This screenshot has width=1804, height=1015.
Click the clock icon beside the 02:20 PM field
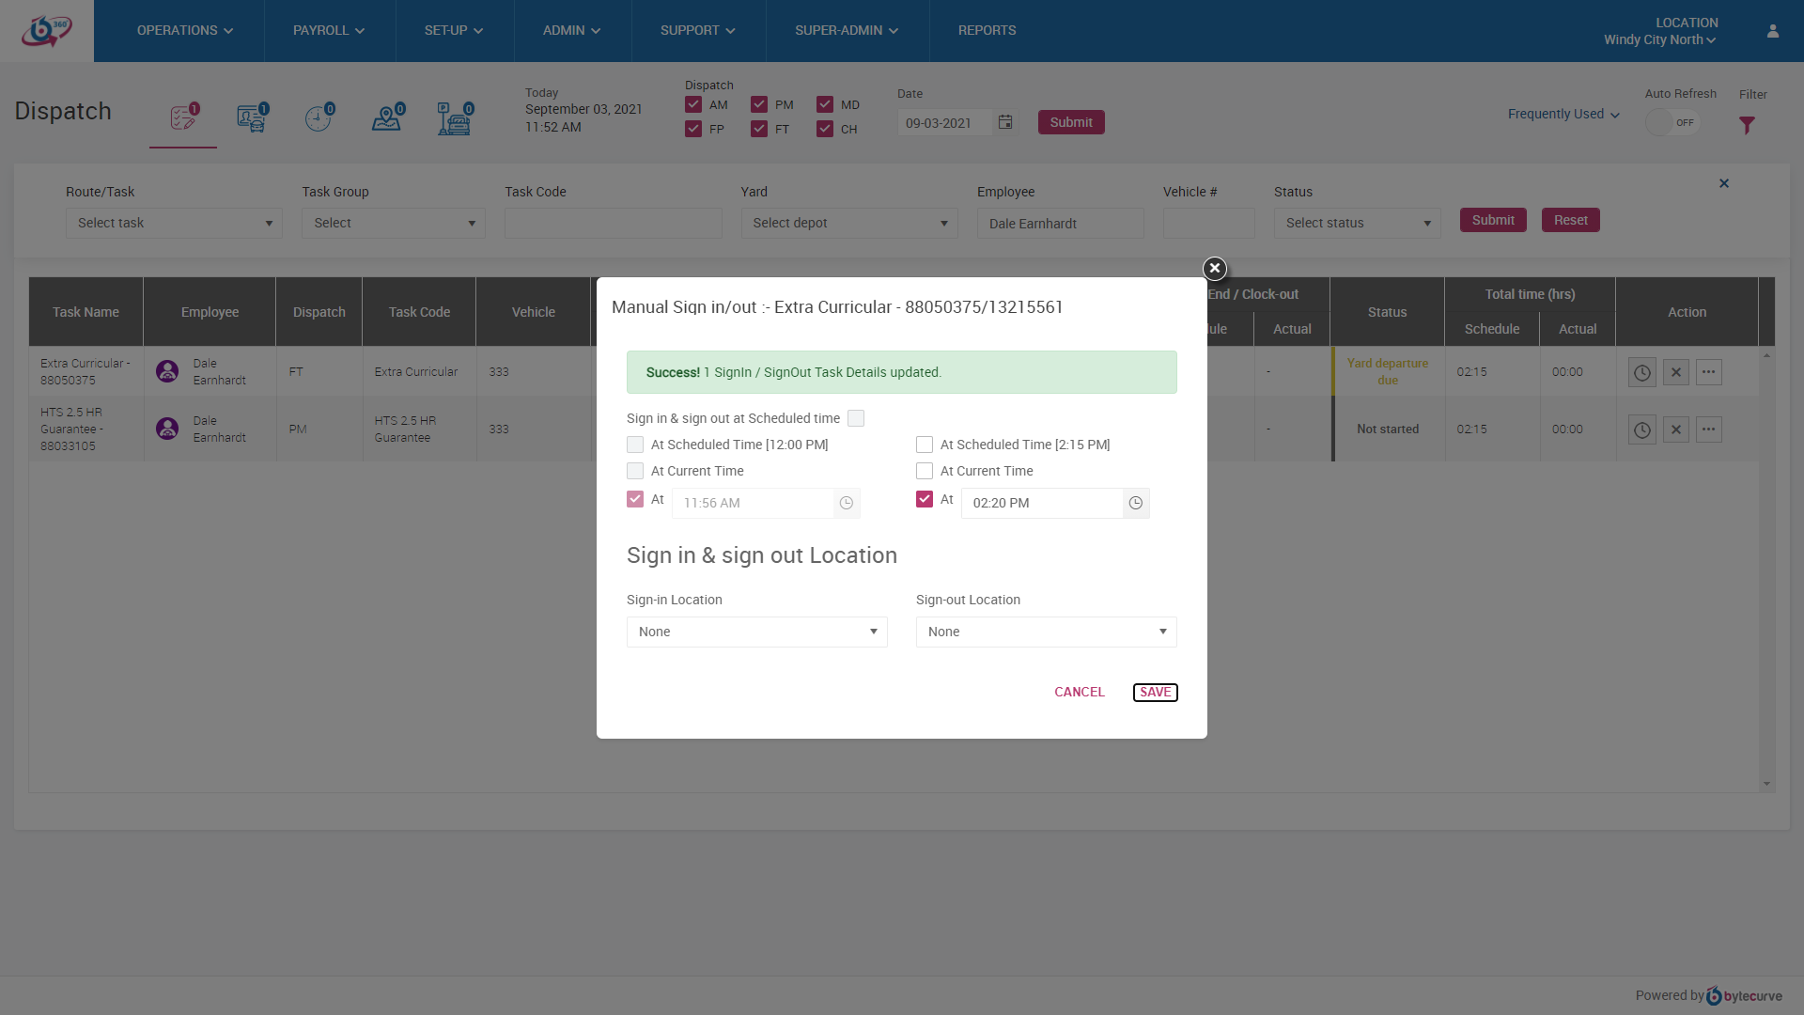1135,504
